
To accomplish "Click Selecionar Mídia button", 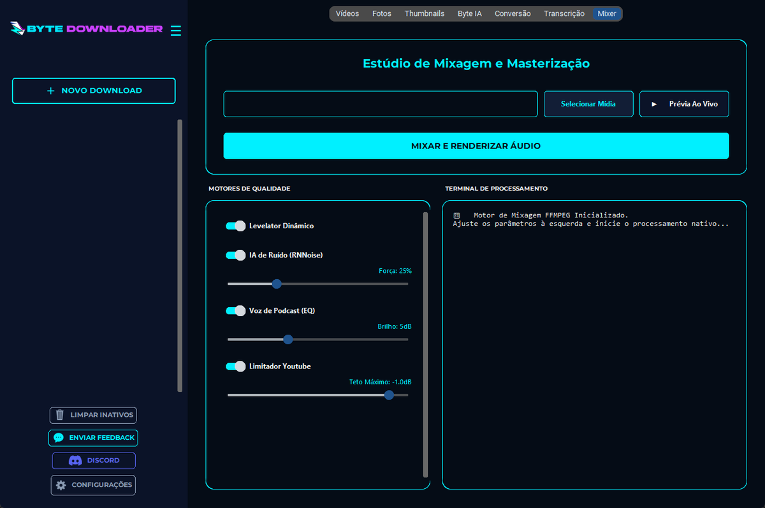I will pos(588,104).
